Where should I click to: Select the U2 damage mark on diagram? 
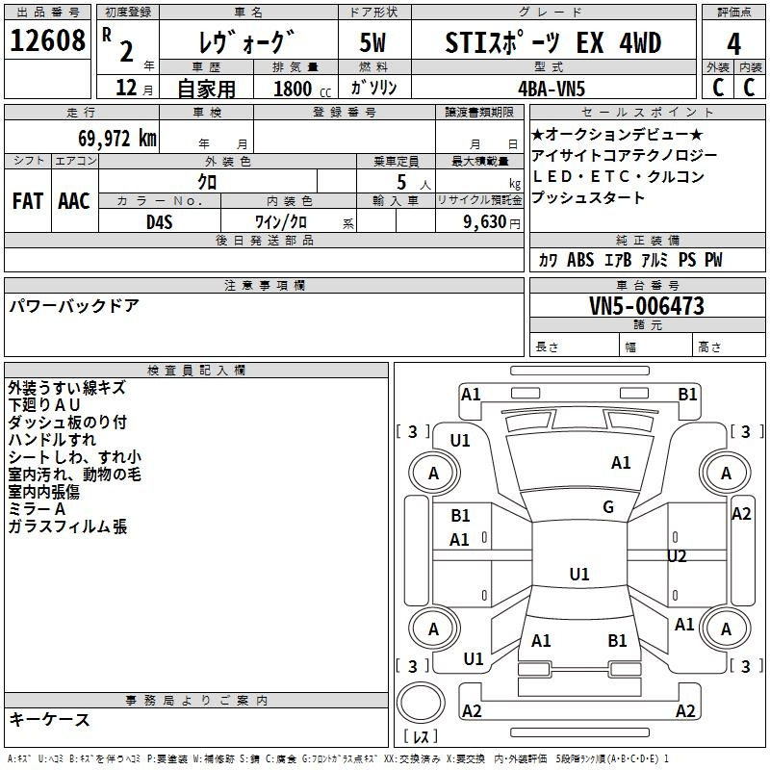tap(677, 556)
